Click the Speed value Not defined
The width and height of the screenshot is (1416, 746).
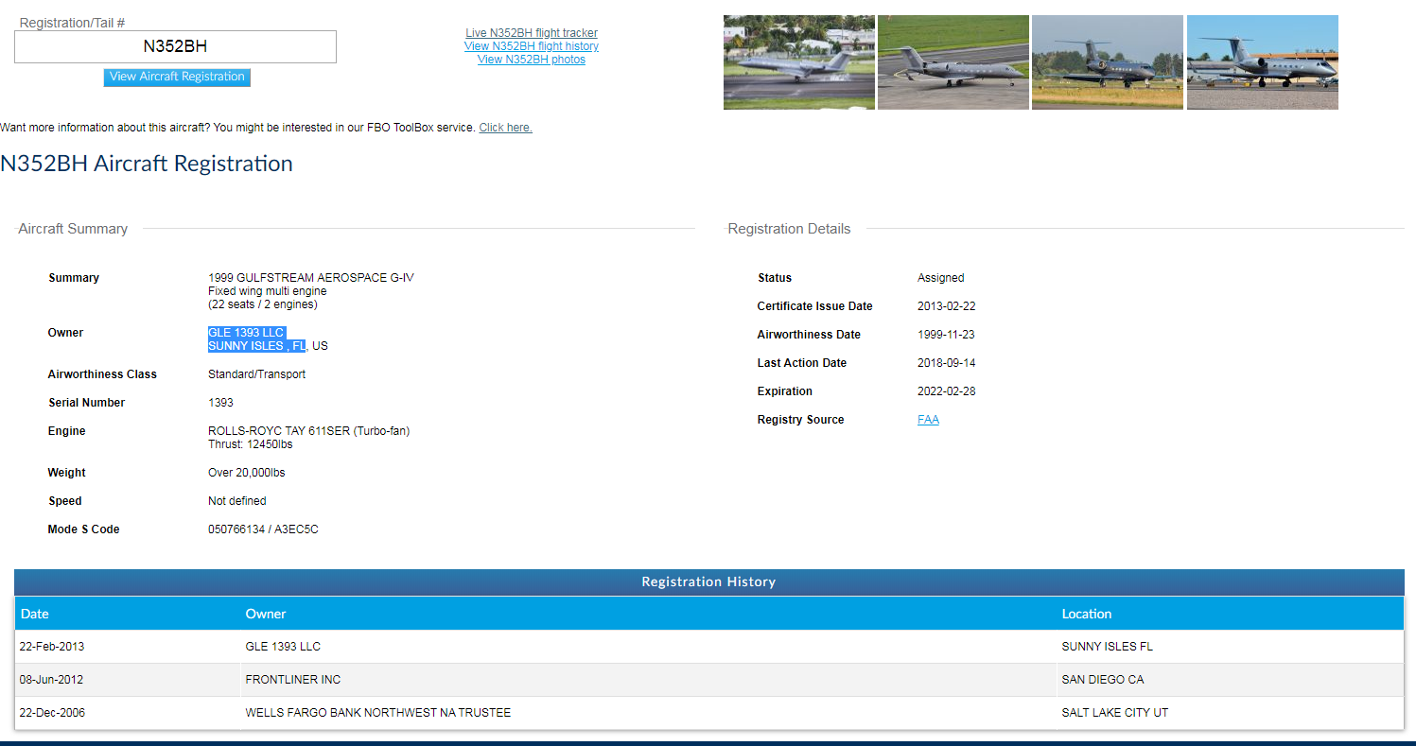(x=237, y=501)
